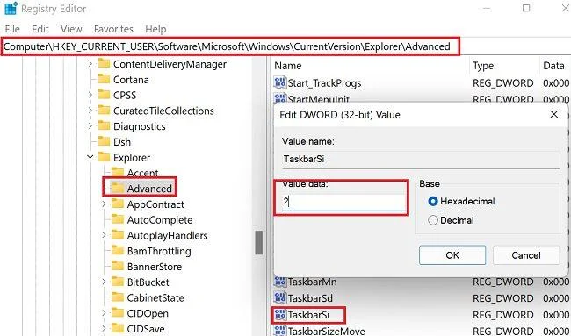Click the Explorer folder icon
The image size is (571, 336).
click(105, 157)
